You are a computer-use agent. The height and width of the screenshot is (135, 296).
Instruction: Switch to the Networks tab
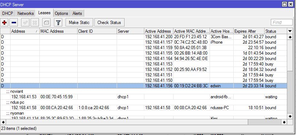(26, 13)
